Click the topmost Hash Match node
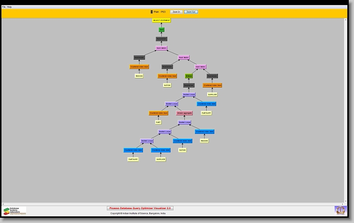354x223 pixels. (161, 48)
